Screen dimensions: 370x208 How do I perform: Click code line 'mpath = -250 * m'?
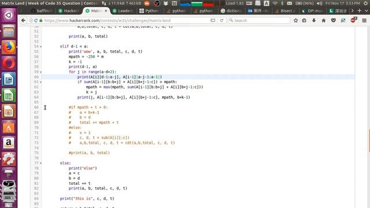click(86, 57)
